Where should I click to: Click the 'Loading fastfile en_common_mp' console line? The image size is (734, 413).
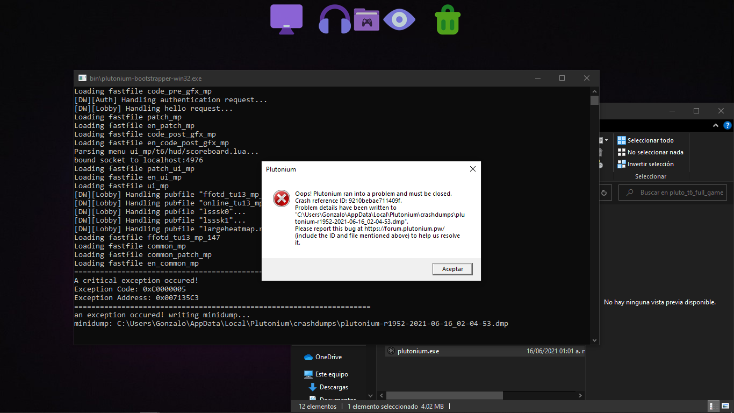tap(136, 264)
